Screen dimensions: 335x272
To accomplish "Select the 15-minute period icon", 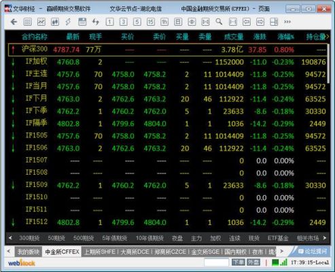I will (151, 22).
